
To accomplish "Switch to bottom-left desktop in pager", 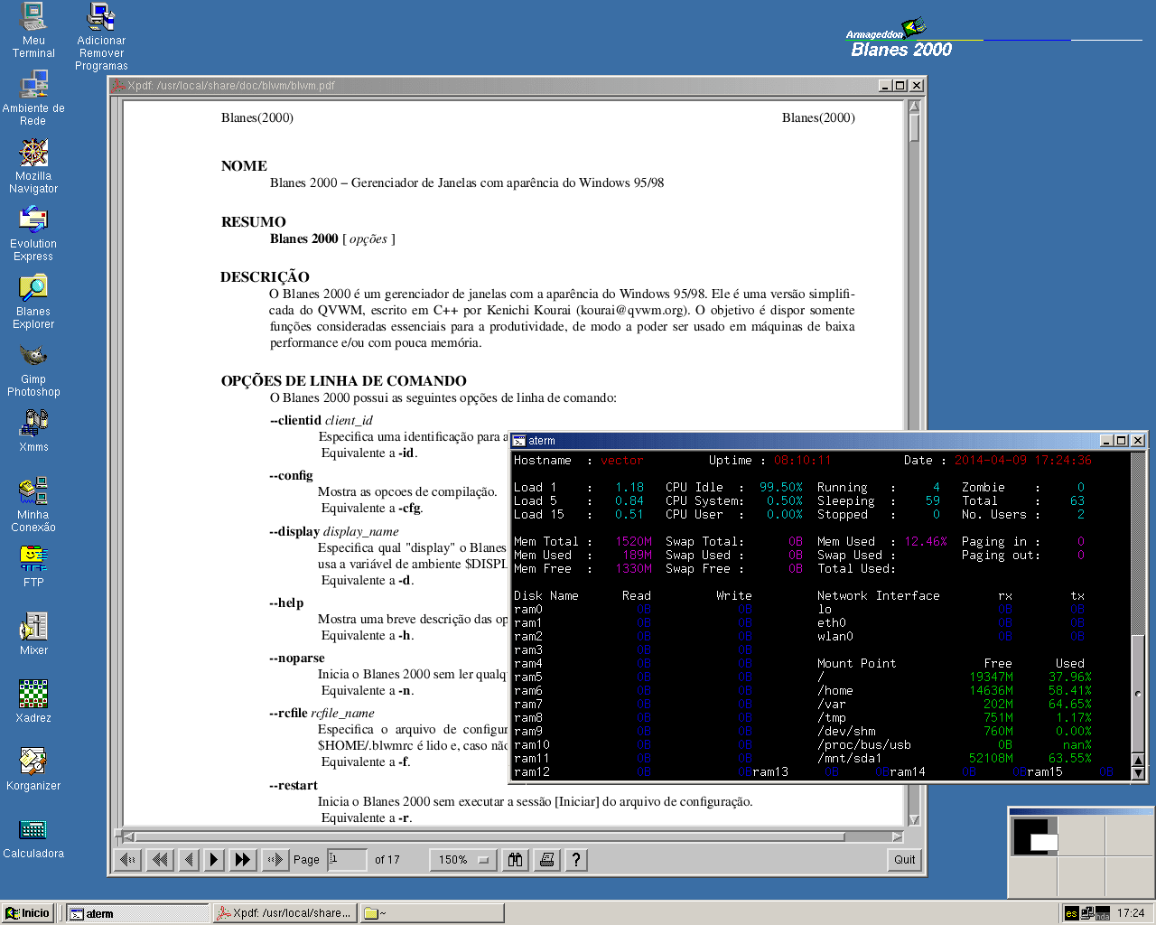I will click(x=1035, y=877).
